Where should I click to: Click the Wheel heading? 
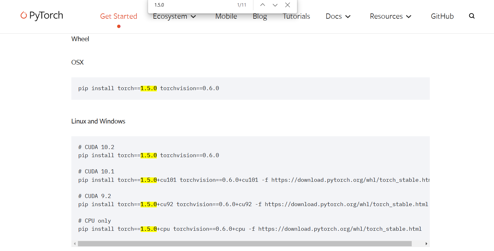coord(80,39)
